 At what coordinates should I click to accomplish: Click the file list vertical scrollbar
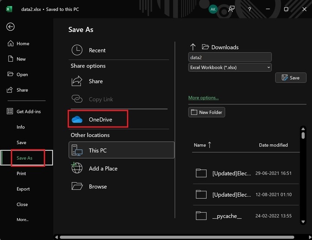[x=303, y=174]
